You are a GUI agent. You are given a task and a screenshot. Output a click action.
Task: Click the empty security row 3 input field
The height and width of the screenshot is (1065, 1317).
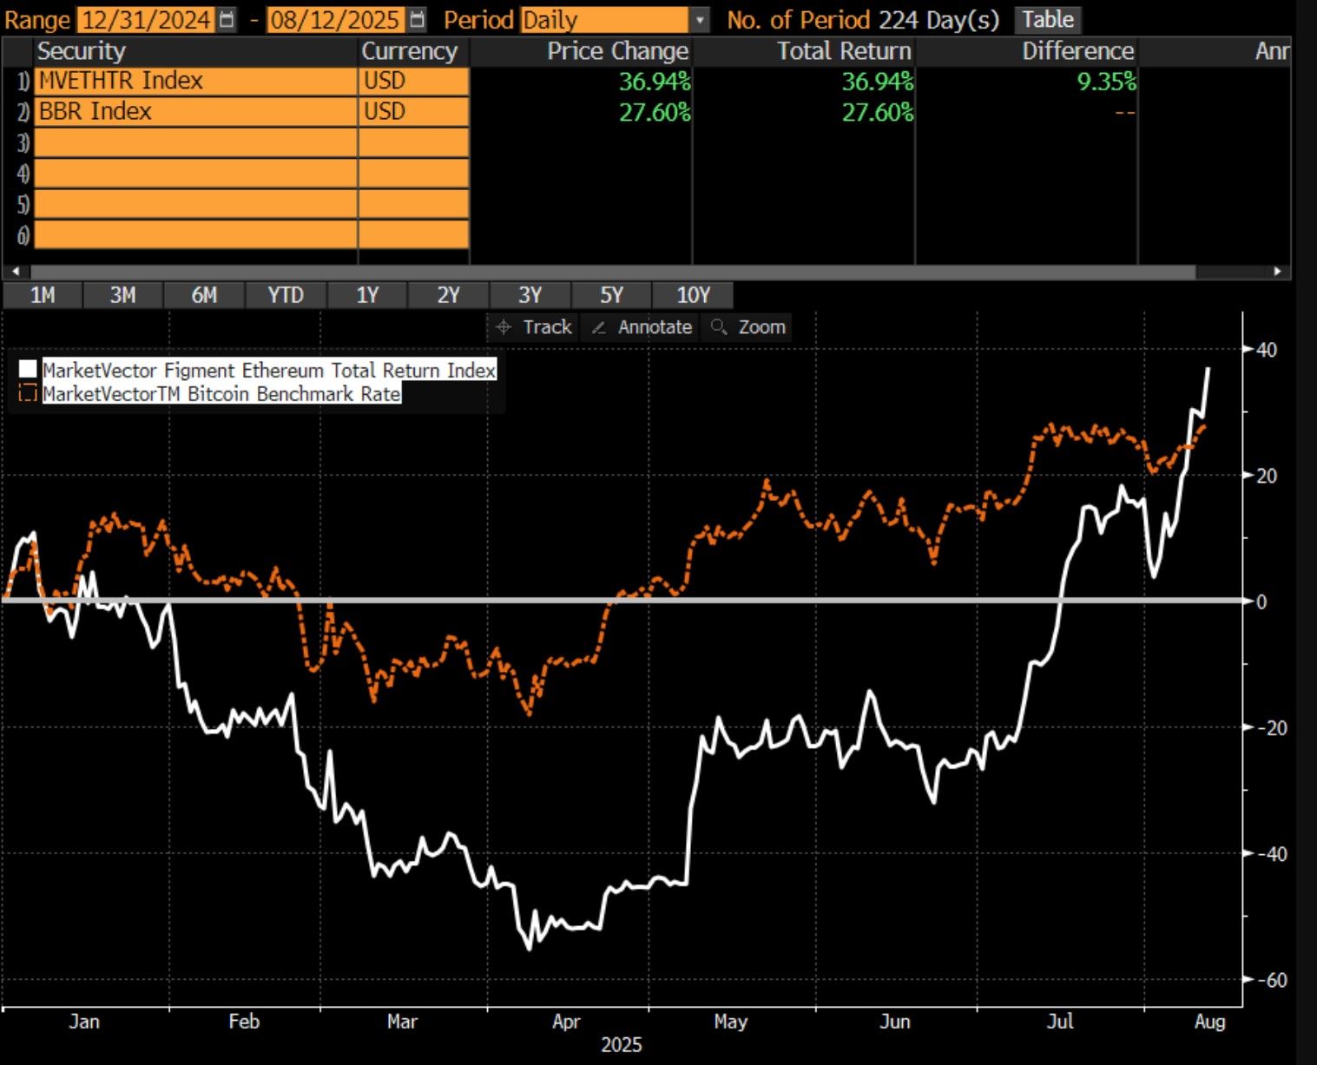tap(191, 142)
